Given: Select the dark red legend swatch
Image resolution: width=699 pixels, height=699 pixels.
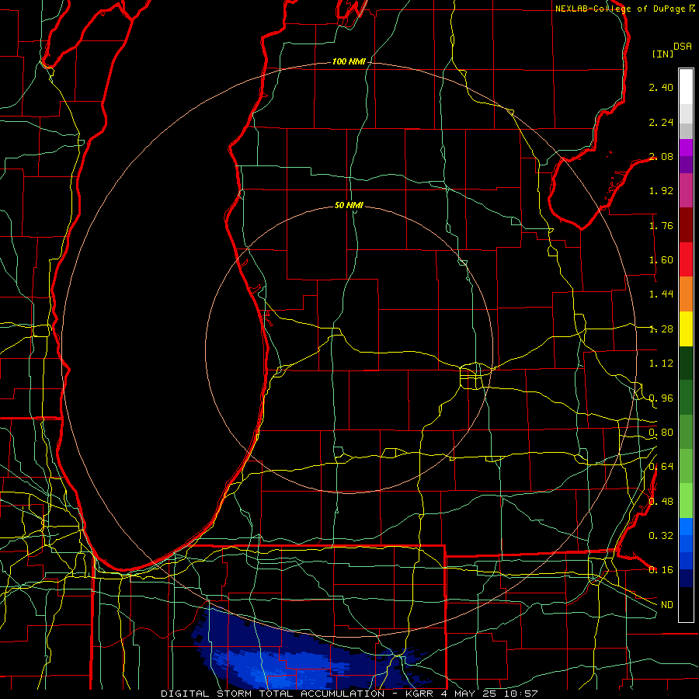Looking at the screenshot, I should (686, 224).
